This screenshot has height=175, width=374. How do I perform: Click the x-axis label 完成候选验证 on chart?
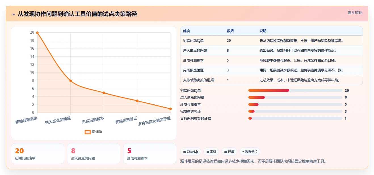pos(126,121)
